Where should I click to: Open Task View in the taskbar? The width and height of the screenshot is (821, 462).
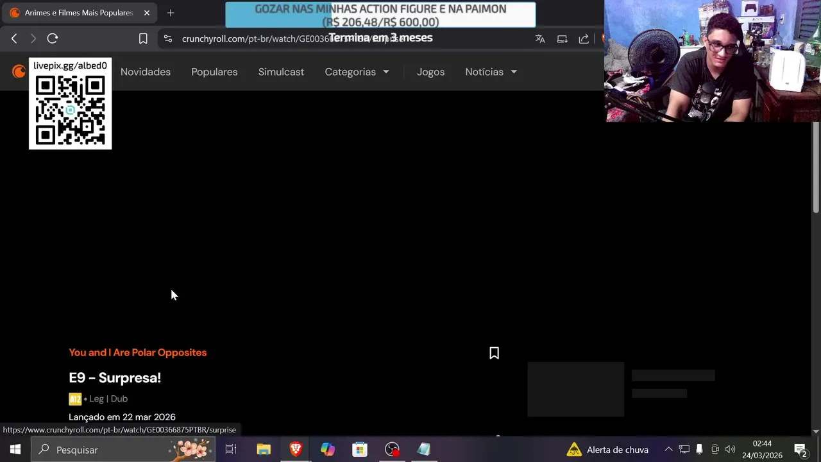[231, 450]
